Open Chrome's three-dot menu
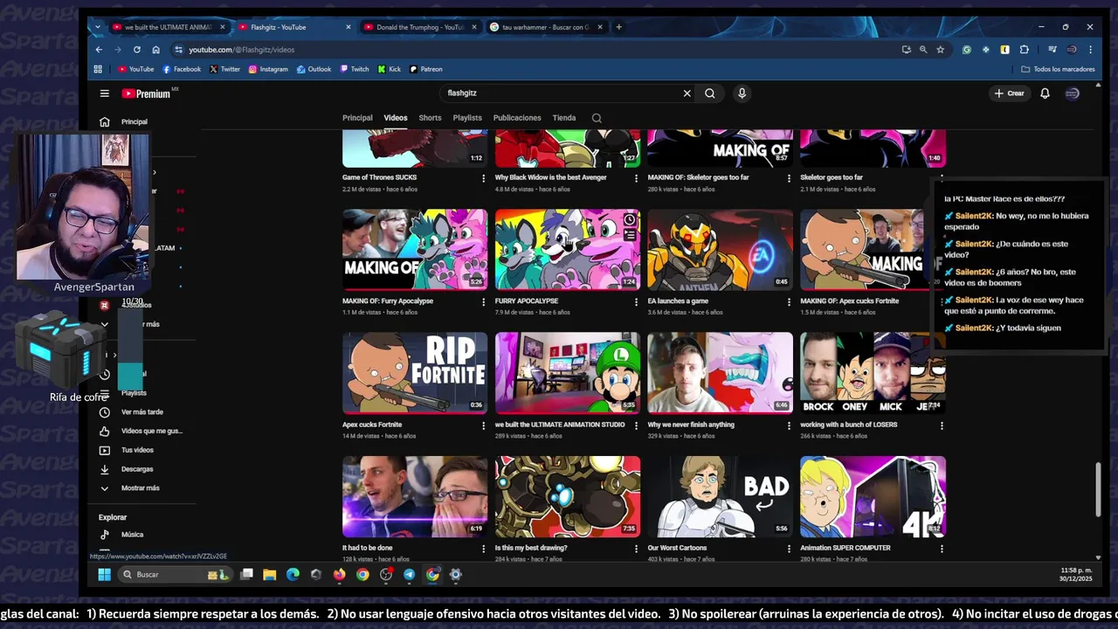Viewport: 1118px width, 629px height. [x=1090, y=50]
